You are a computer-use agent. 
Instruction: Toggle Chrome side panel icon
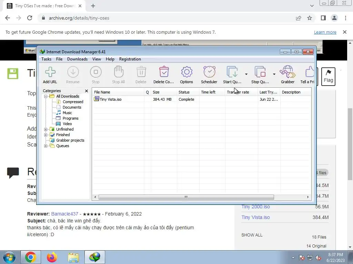point(323,18)
